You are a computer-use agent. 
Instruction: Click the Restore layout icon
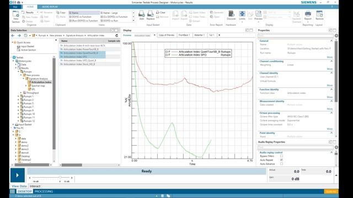(319, 15)
